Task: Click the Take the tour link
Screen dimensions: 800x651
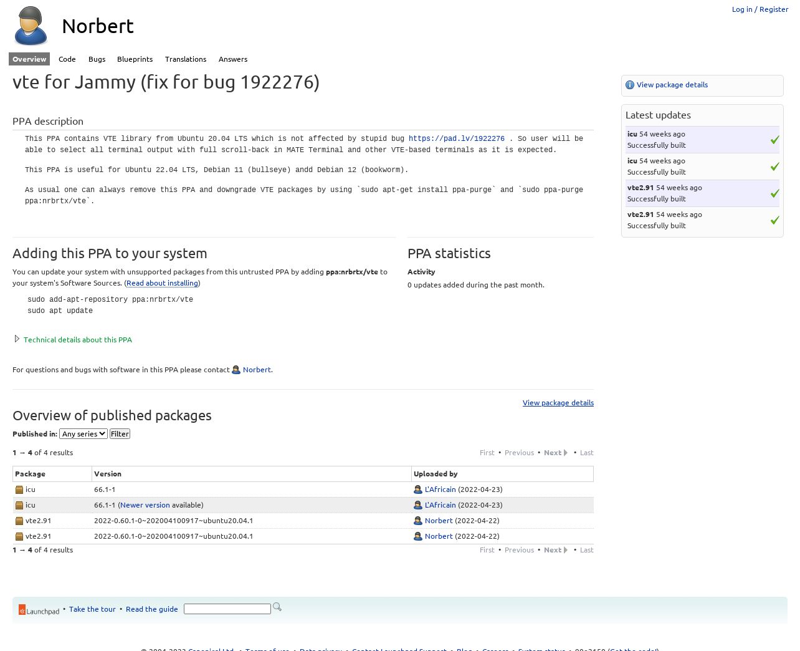Action: click(x=92, y=609)
